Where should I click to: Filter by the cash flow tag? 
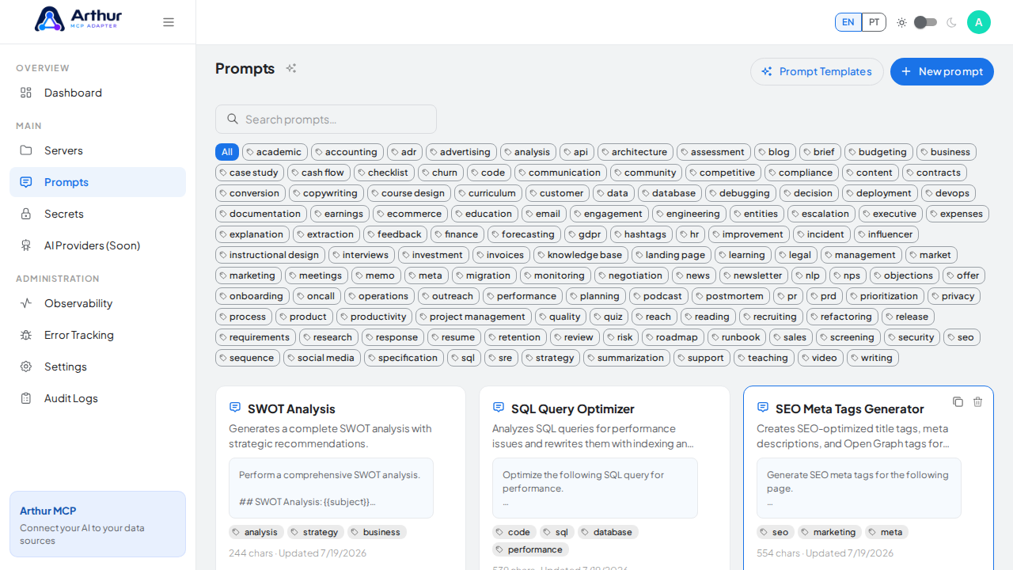point(319,173)
